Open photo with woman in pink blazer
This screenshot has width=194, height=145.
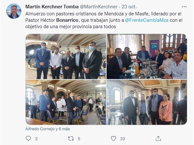coord(147,102)
